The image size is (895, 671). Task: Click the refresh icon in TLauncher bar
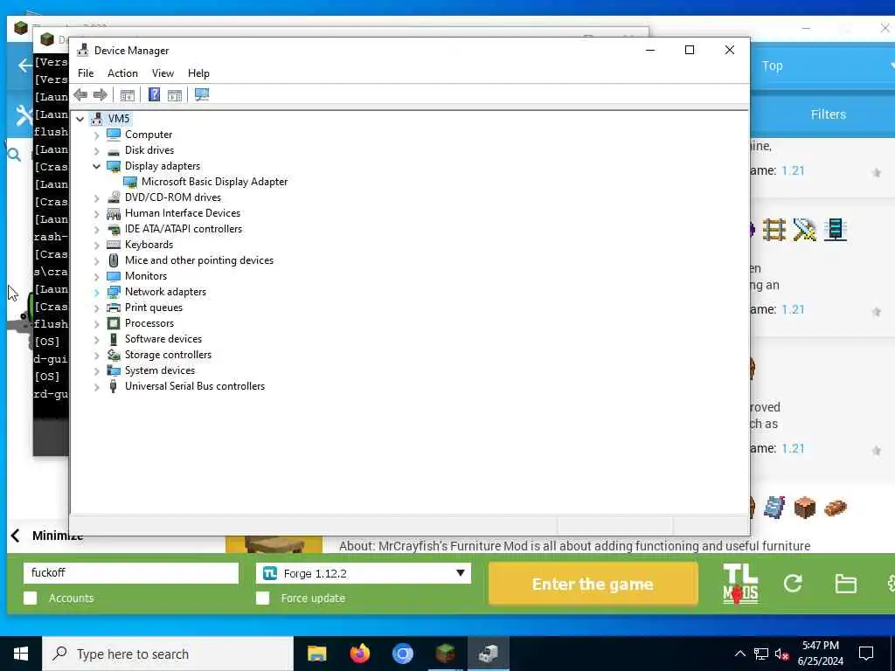point(793,583)
